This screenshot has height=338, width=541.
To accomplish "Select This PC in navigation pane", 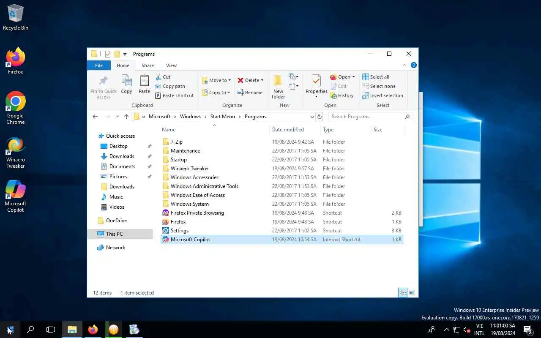I will [120, 234].
